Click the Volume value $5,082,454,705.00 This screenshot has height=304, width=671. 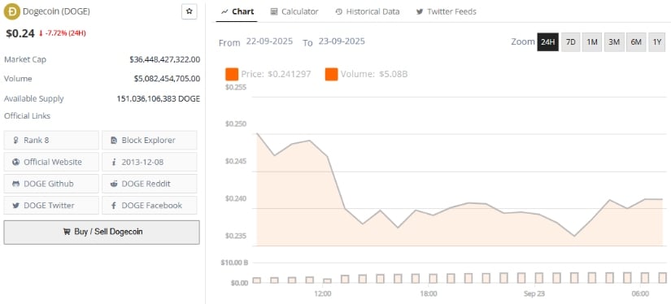click(167, 79)
